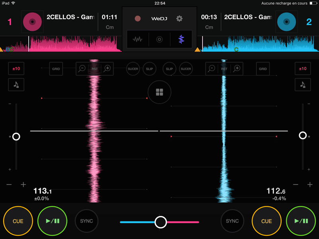
Task: Zoom out deck 1 waveform
Action: 82,69
